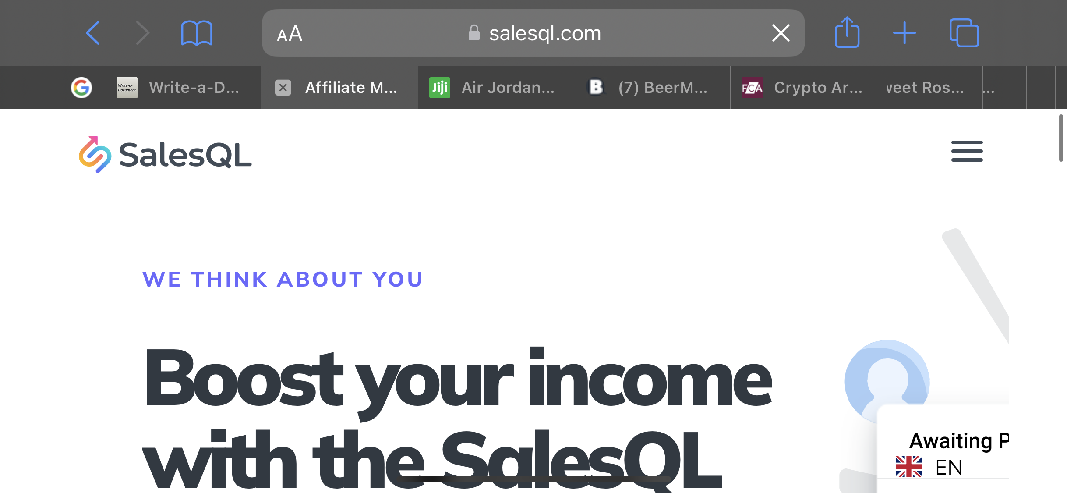This screenshot has width=1067, height=493.
Task: Go back with the Safari back arrow
Action: pyautogui.click(x=93, y=33)
